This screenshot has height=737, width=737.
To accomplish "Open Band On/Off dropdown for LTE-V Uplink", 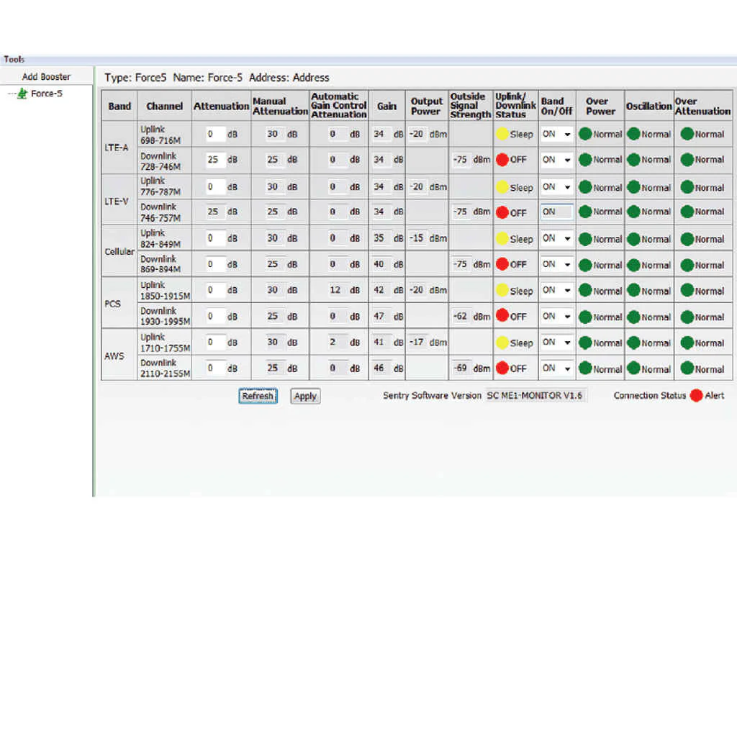I will tap(556, 186).
